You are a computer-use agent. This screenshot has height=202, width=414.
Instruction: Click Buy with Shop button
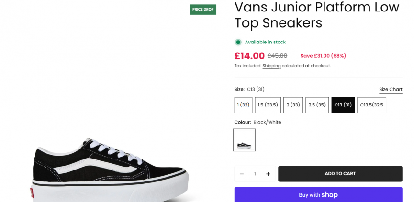pos(318,195)
